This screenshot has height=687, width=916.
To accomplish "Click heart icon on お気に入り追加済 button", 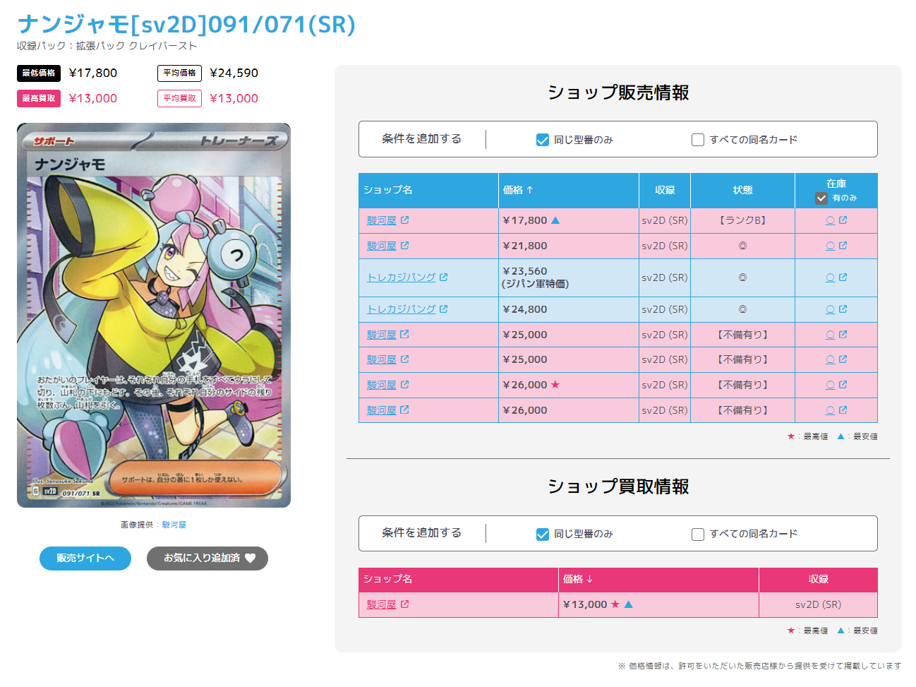I will tap(251, 558).
